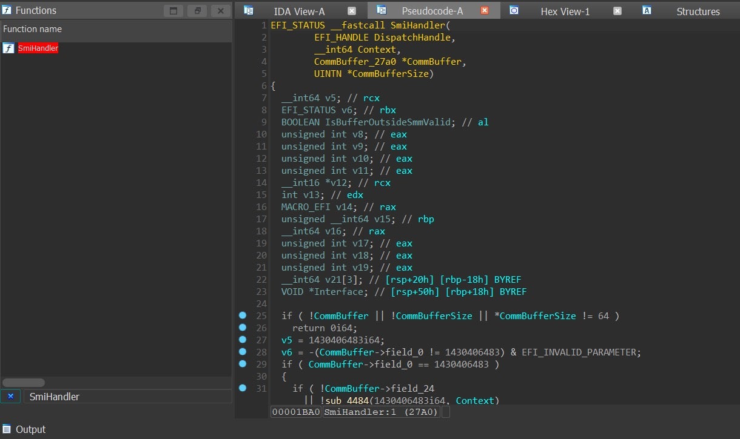The height and width of the screenshot is (439, 740).
Task: Click the Structures tab icon
Action: 647,10
